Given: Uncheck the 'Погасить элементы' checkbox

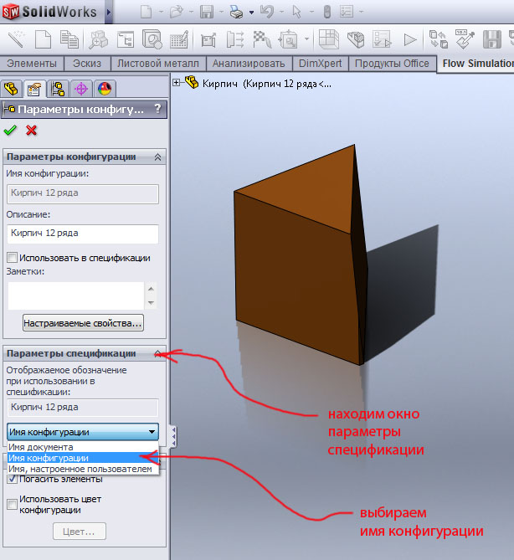Looking at the screenshot, I should 12,479.
